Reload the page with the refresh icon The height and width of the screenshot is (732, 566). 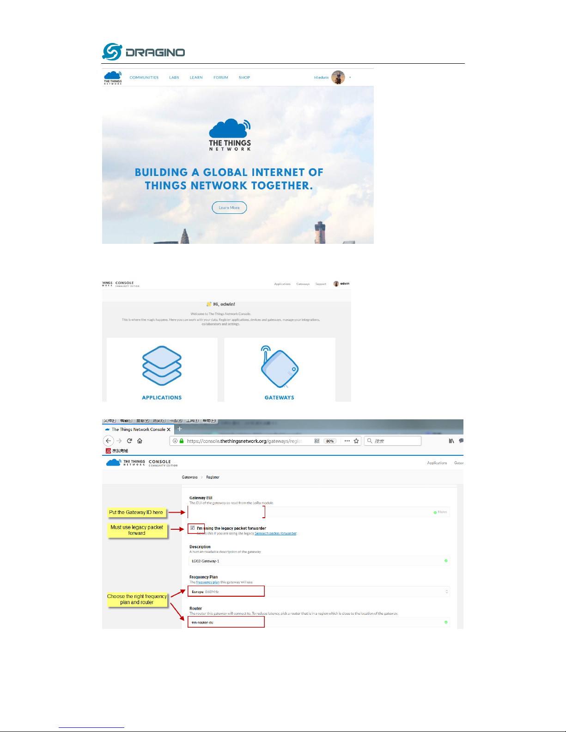129,441
